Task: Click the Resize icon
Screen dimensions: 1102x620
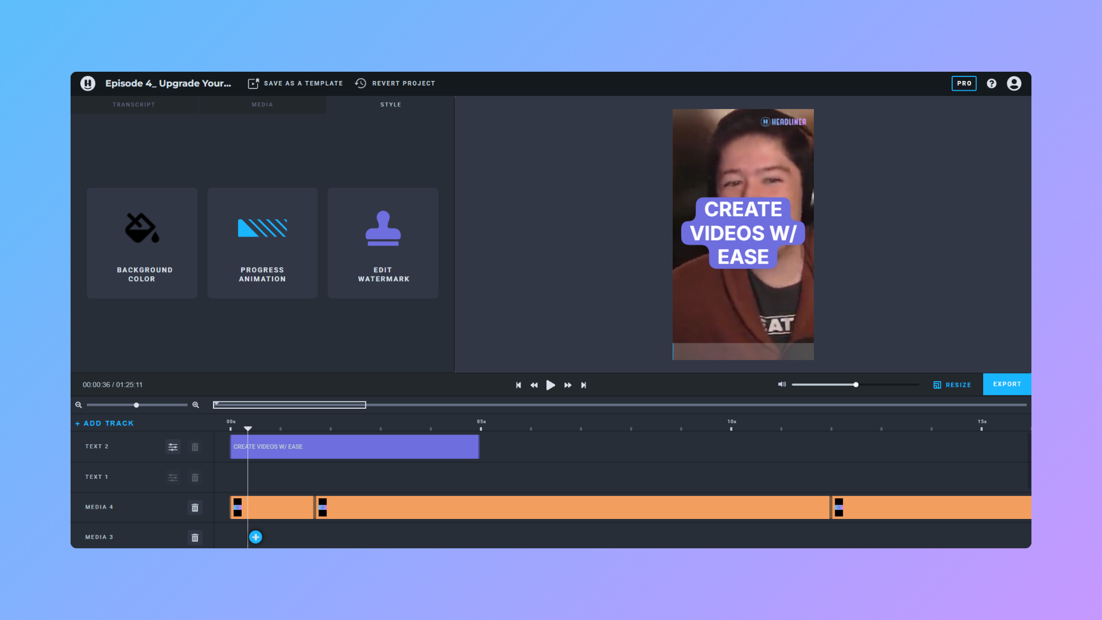Action: click(x=937, y=385)
